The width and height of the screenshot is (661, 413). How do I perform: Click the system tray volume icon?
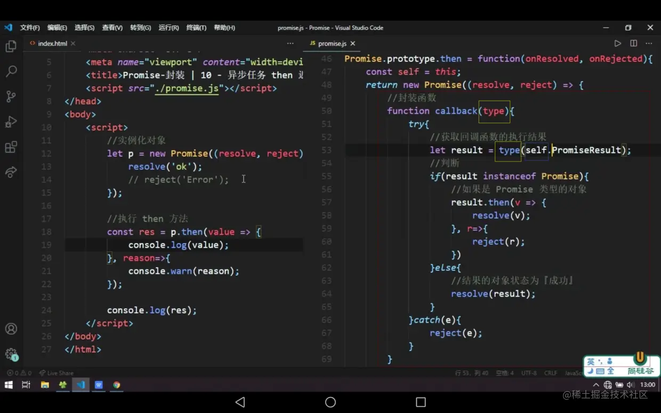631,385
